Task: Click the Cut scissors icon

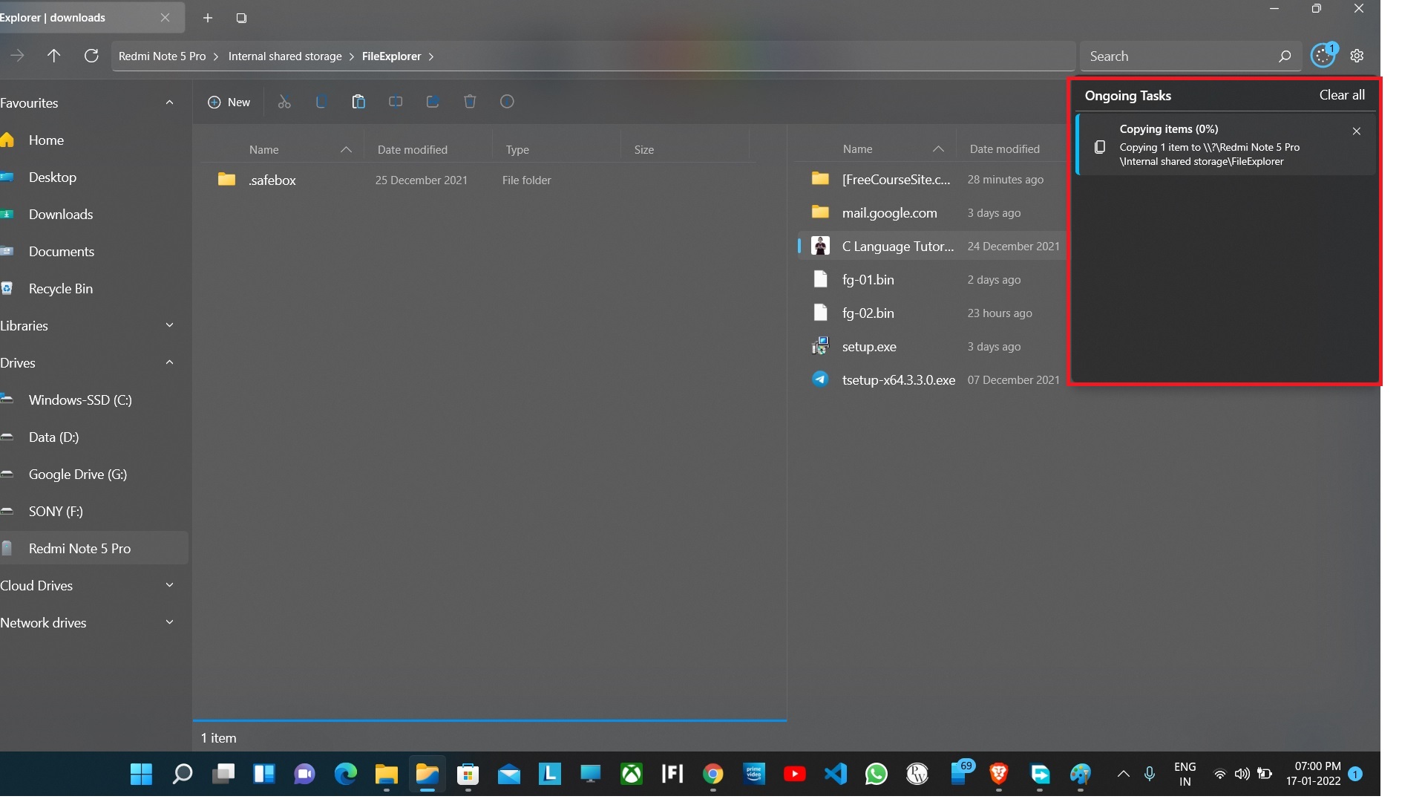Action: point(284,102)
